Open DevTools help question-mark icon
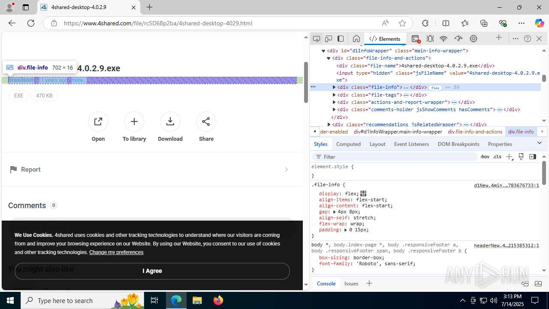 528,39
